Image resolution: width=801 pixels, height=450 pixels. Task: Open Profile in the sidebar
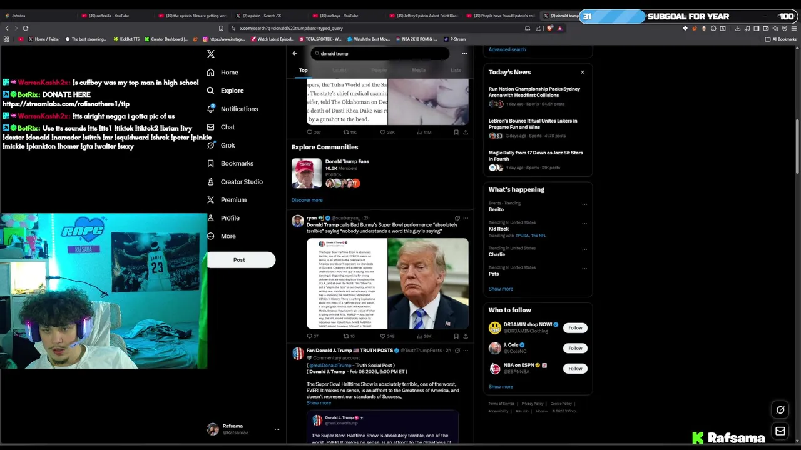click(x=223, y=218)
